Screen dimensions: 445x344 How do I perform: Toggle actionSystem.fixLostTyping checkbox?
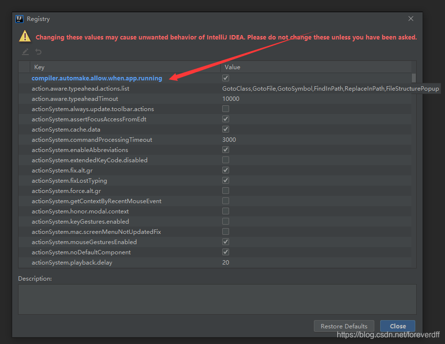click(226, 180)
